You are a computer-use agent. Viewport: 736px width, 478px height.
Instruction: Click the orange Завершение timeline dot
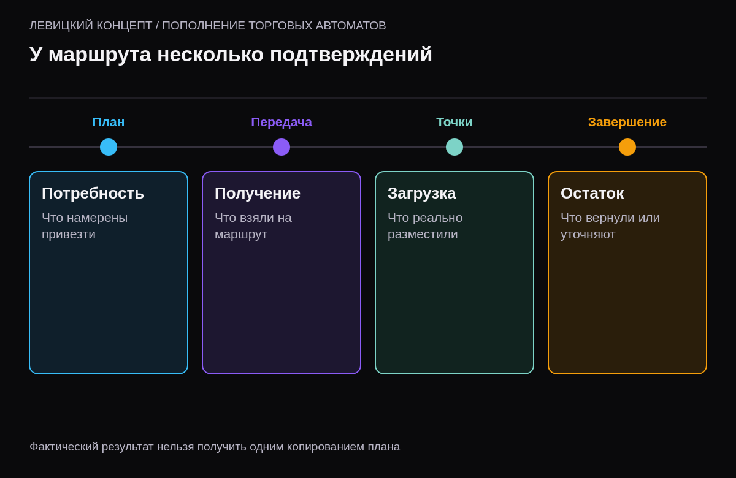click(627, 147)
